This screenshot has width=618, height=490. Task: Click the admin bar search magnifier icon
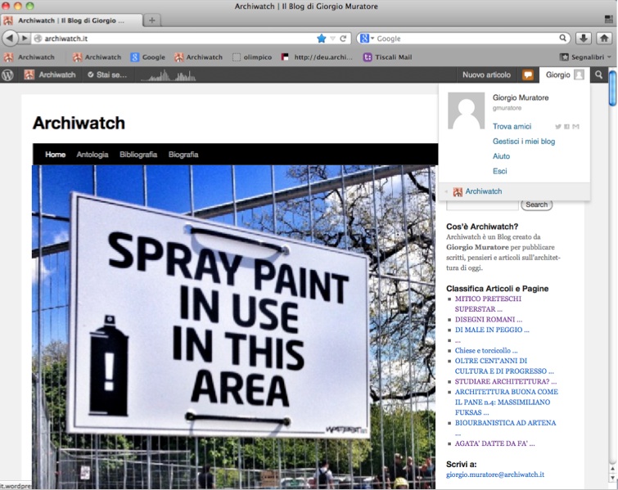pos(599,75)
